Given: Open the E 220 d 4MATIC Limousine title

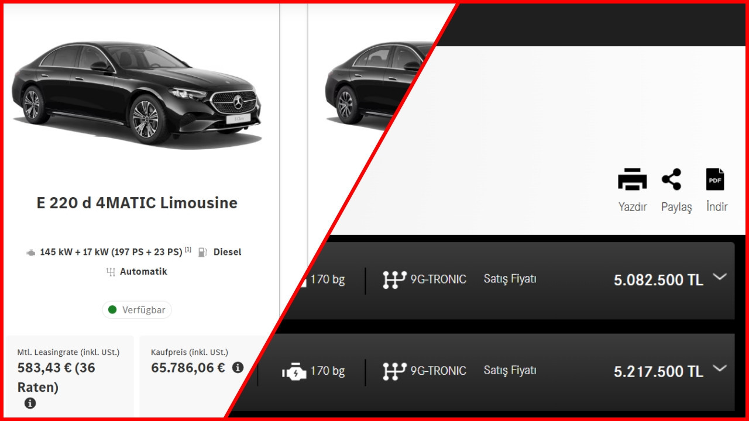Looking at the screenshot, I should tap(137, 203).
